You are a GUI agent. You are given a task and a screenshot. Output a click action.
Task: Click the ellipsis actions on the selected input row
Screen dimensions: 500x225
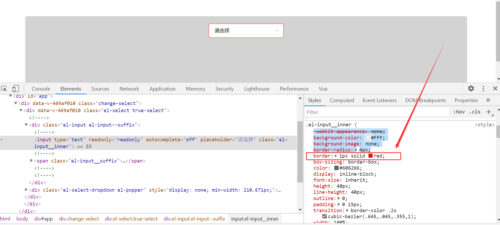(2, 139)
